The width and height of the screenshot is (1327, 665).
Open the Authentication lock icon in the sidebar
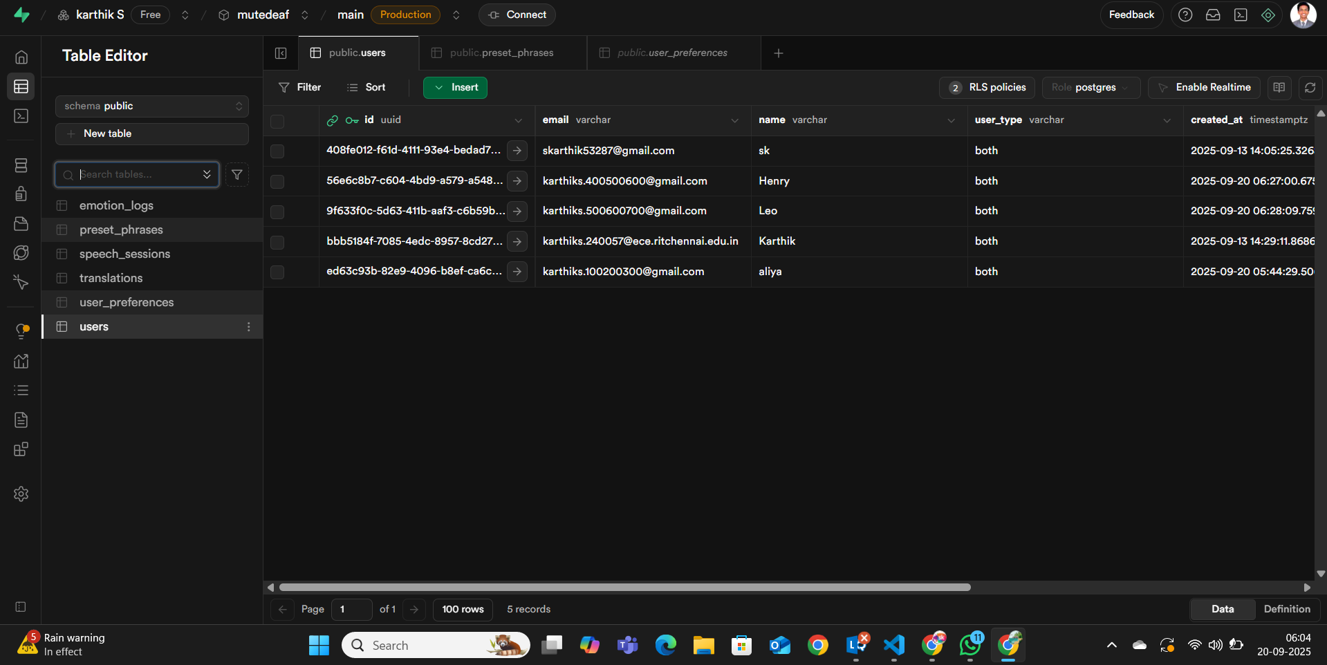[x=21, y=194]
